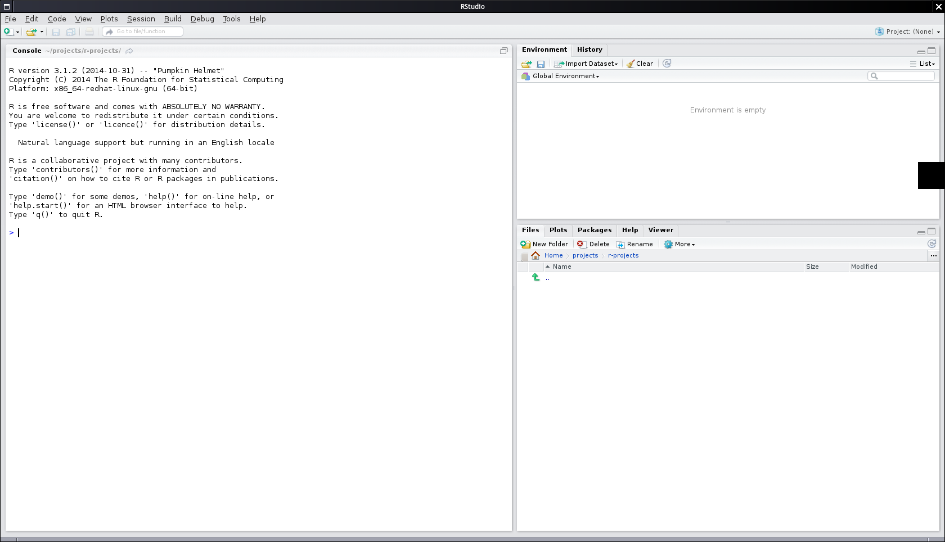Switch to the Help tab in lower pane
The width and height of the screenshot is (945, 542).
[x=630, y=231]
